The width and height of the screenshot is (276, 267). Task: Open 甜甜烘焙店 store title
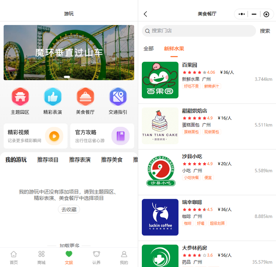(x=194, y=111)
